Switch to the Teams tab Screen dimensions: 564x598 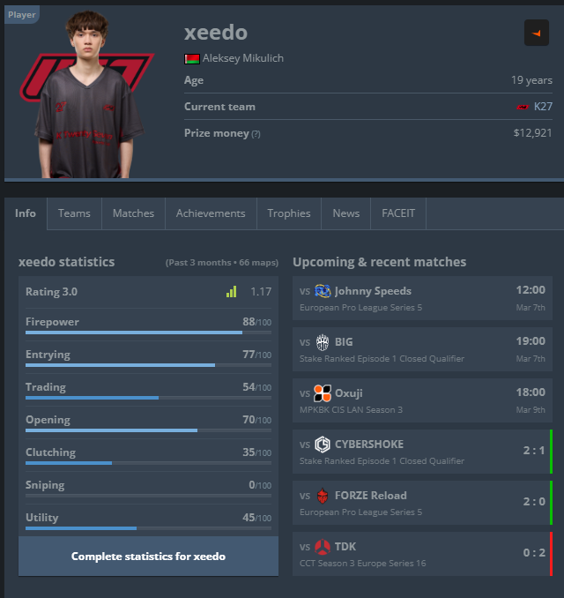pos(74,213)
